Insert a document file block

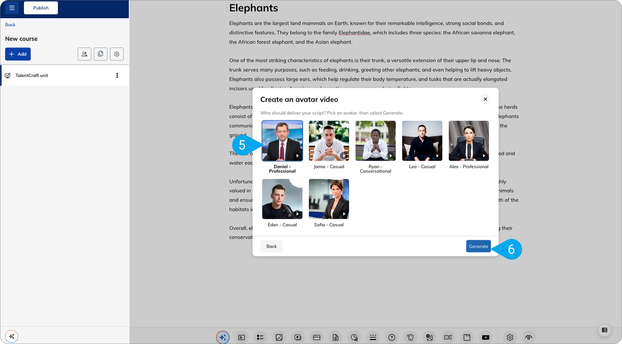pyautogui.click(x=336, y=337)
